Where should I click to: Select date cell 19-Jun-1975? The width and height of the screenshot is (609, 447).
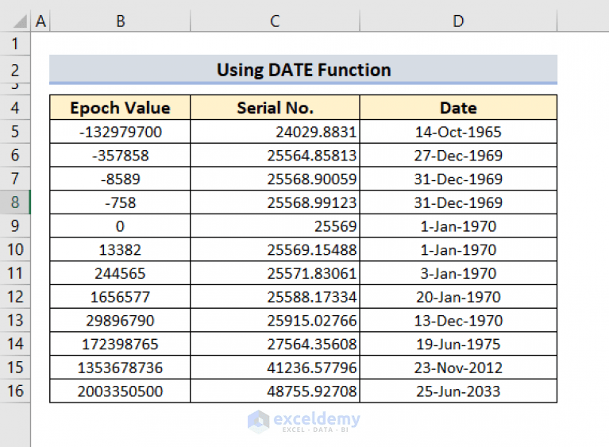coord(458,344)
